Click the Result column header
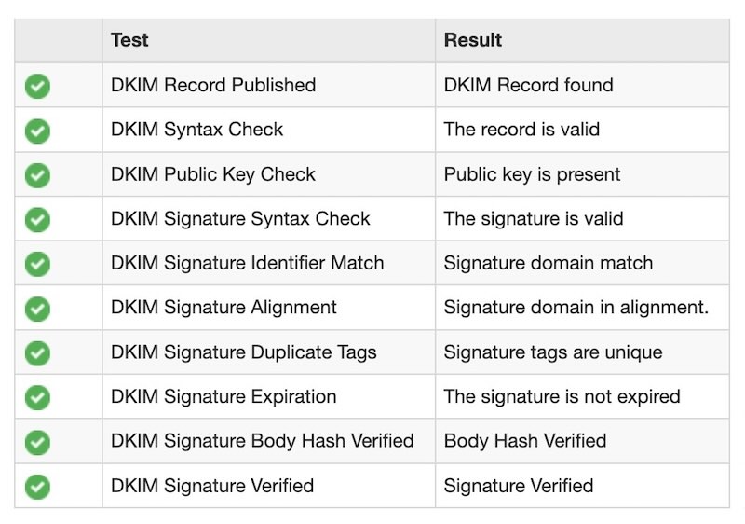The width and height of the screenshot is (745, 524). click(x=472, y=40)
